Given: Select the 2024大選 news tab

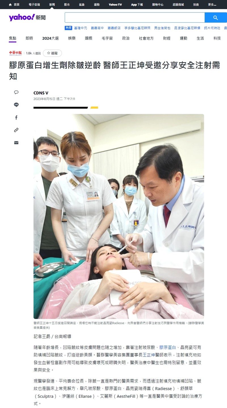Looking at the screenshot, I should coord(51,38).
